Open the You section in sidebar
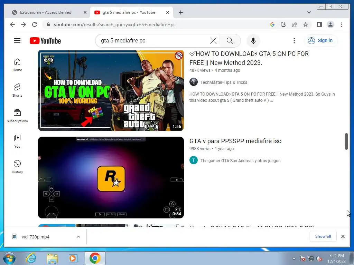 pyautogui.click(x=17, y=141)
